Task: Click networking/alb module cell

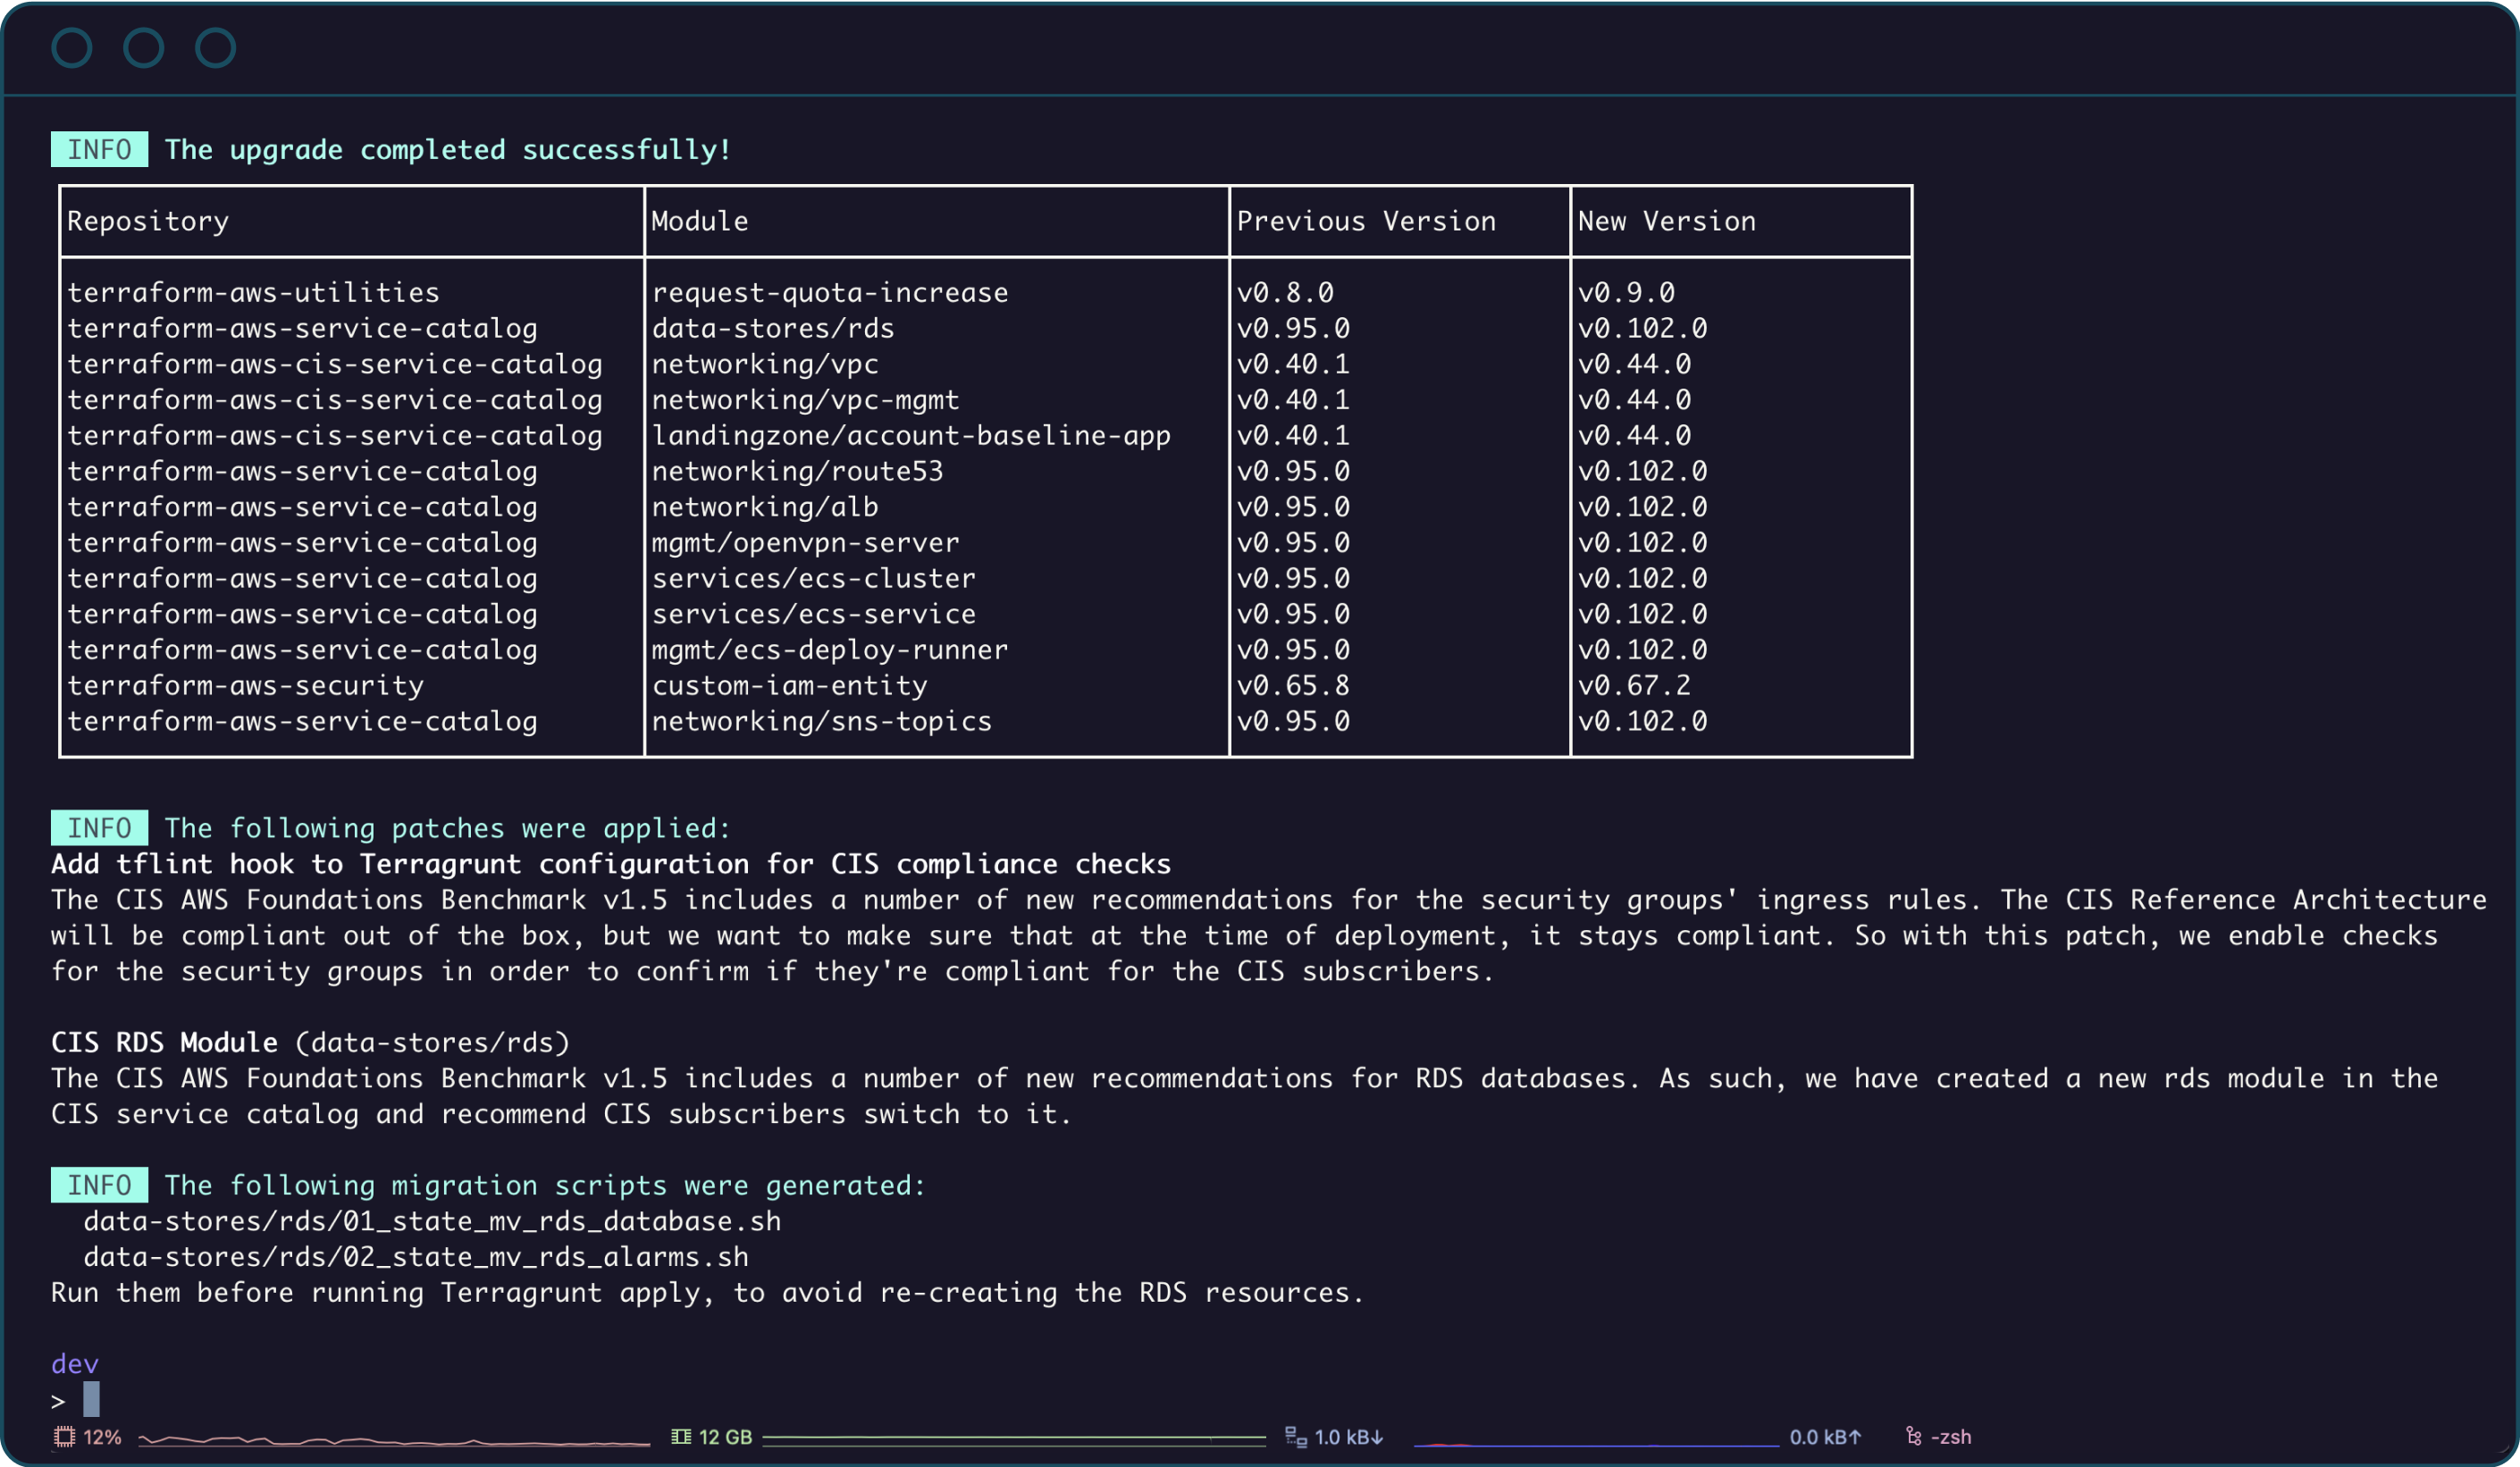Action: (765, 507)
